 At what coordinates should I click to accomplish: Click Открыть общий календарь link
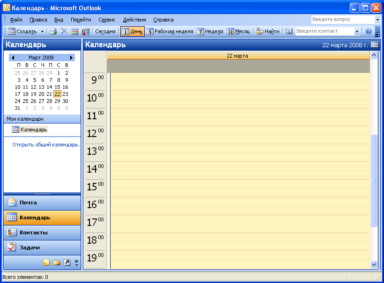(46, 145)
